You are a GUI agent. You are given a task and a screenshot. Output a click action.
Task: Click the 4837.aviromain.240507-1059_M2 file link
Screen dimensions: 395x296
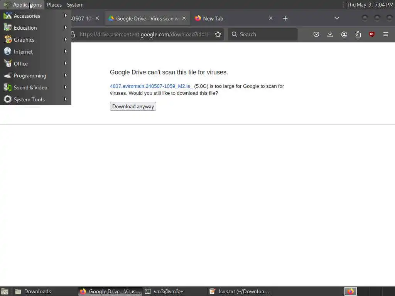(151, 86)
